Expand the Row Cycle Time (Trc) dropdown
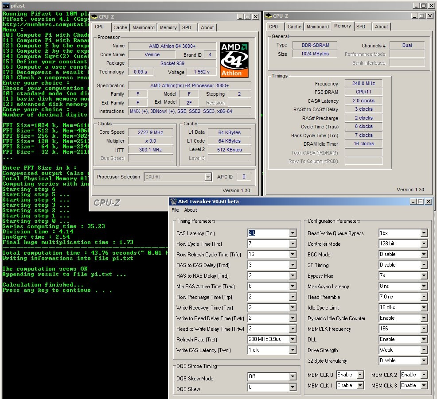Viewport: 437px width, 399px height. pyautogui.click(x=293, y=244)
